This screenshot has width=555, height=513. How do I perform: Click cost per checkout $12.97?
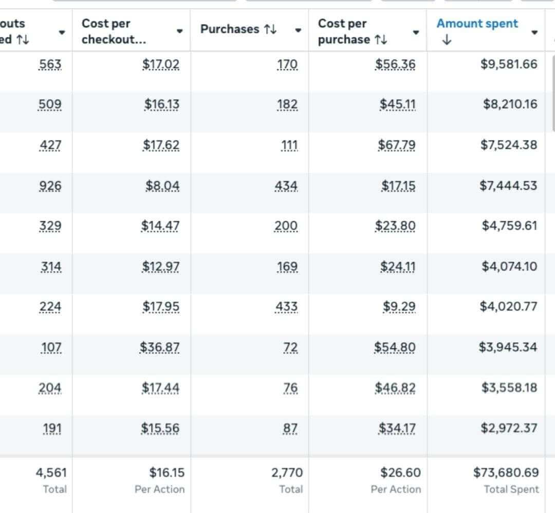click(x=161, y=267)
